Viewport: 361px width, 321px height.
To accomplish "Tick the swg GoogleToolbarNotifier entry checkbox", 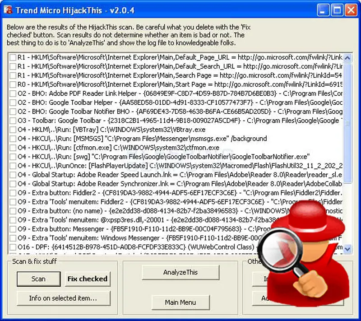I will coord(13,157).
